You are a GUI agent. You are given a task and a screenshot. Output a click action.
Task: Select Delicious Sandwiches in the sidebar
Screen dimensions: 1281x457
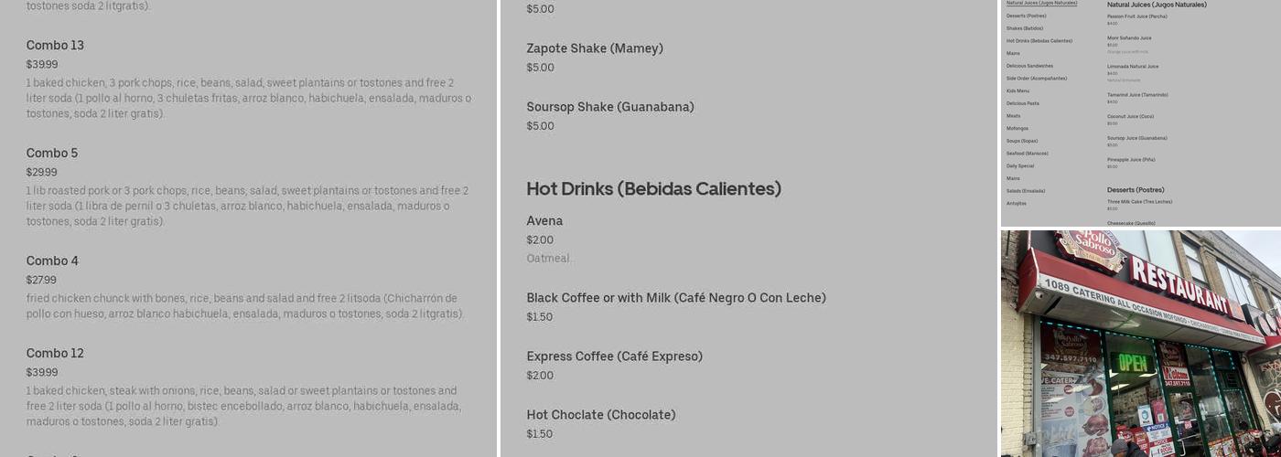1029,66
